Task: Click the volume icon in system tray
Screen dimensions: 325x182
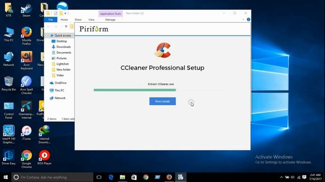Action: click(292, 177)
